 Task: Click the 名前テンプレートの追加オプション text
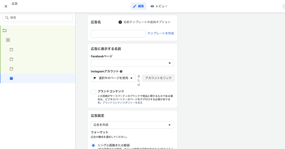click(147, 22)
